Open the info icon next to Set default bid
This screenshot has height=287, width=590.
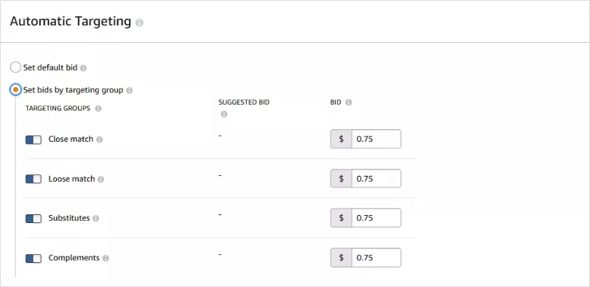[x=83, y=68]
